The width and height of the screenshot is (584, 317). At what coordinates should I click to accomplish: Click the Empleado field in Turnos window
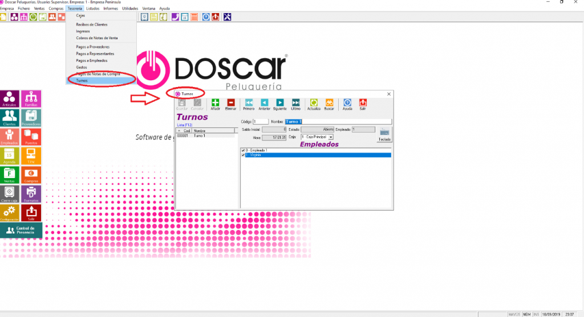tap(363, 129)
